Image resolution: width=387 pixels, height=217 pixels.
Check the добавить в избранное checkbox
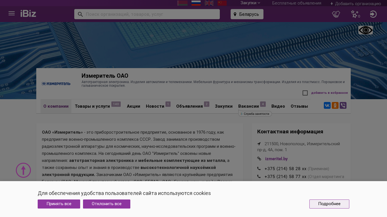click(x=305, y=93)
